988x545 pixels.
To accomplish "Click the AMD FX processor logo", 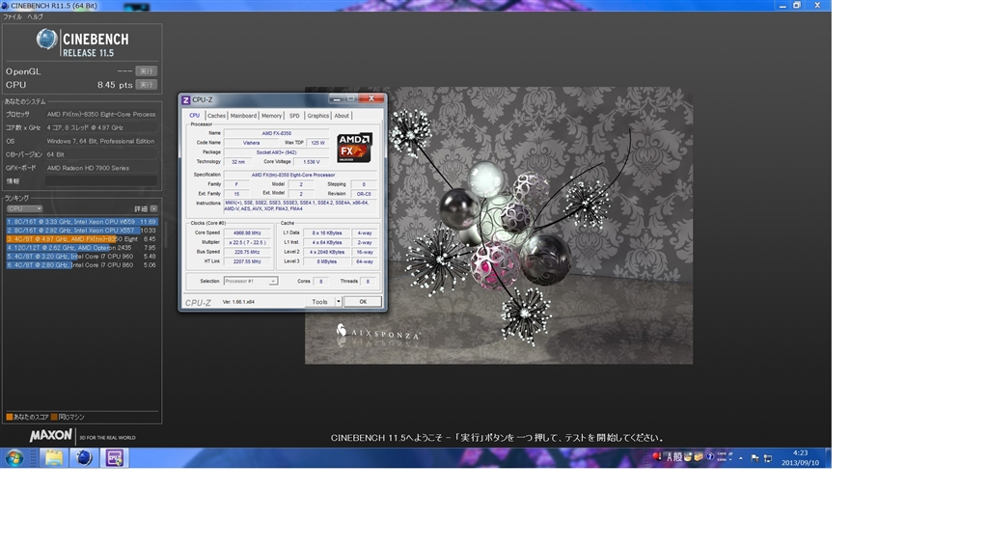I will coord(354,147).
